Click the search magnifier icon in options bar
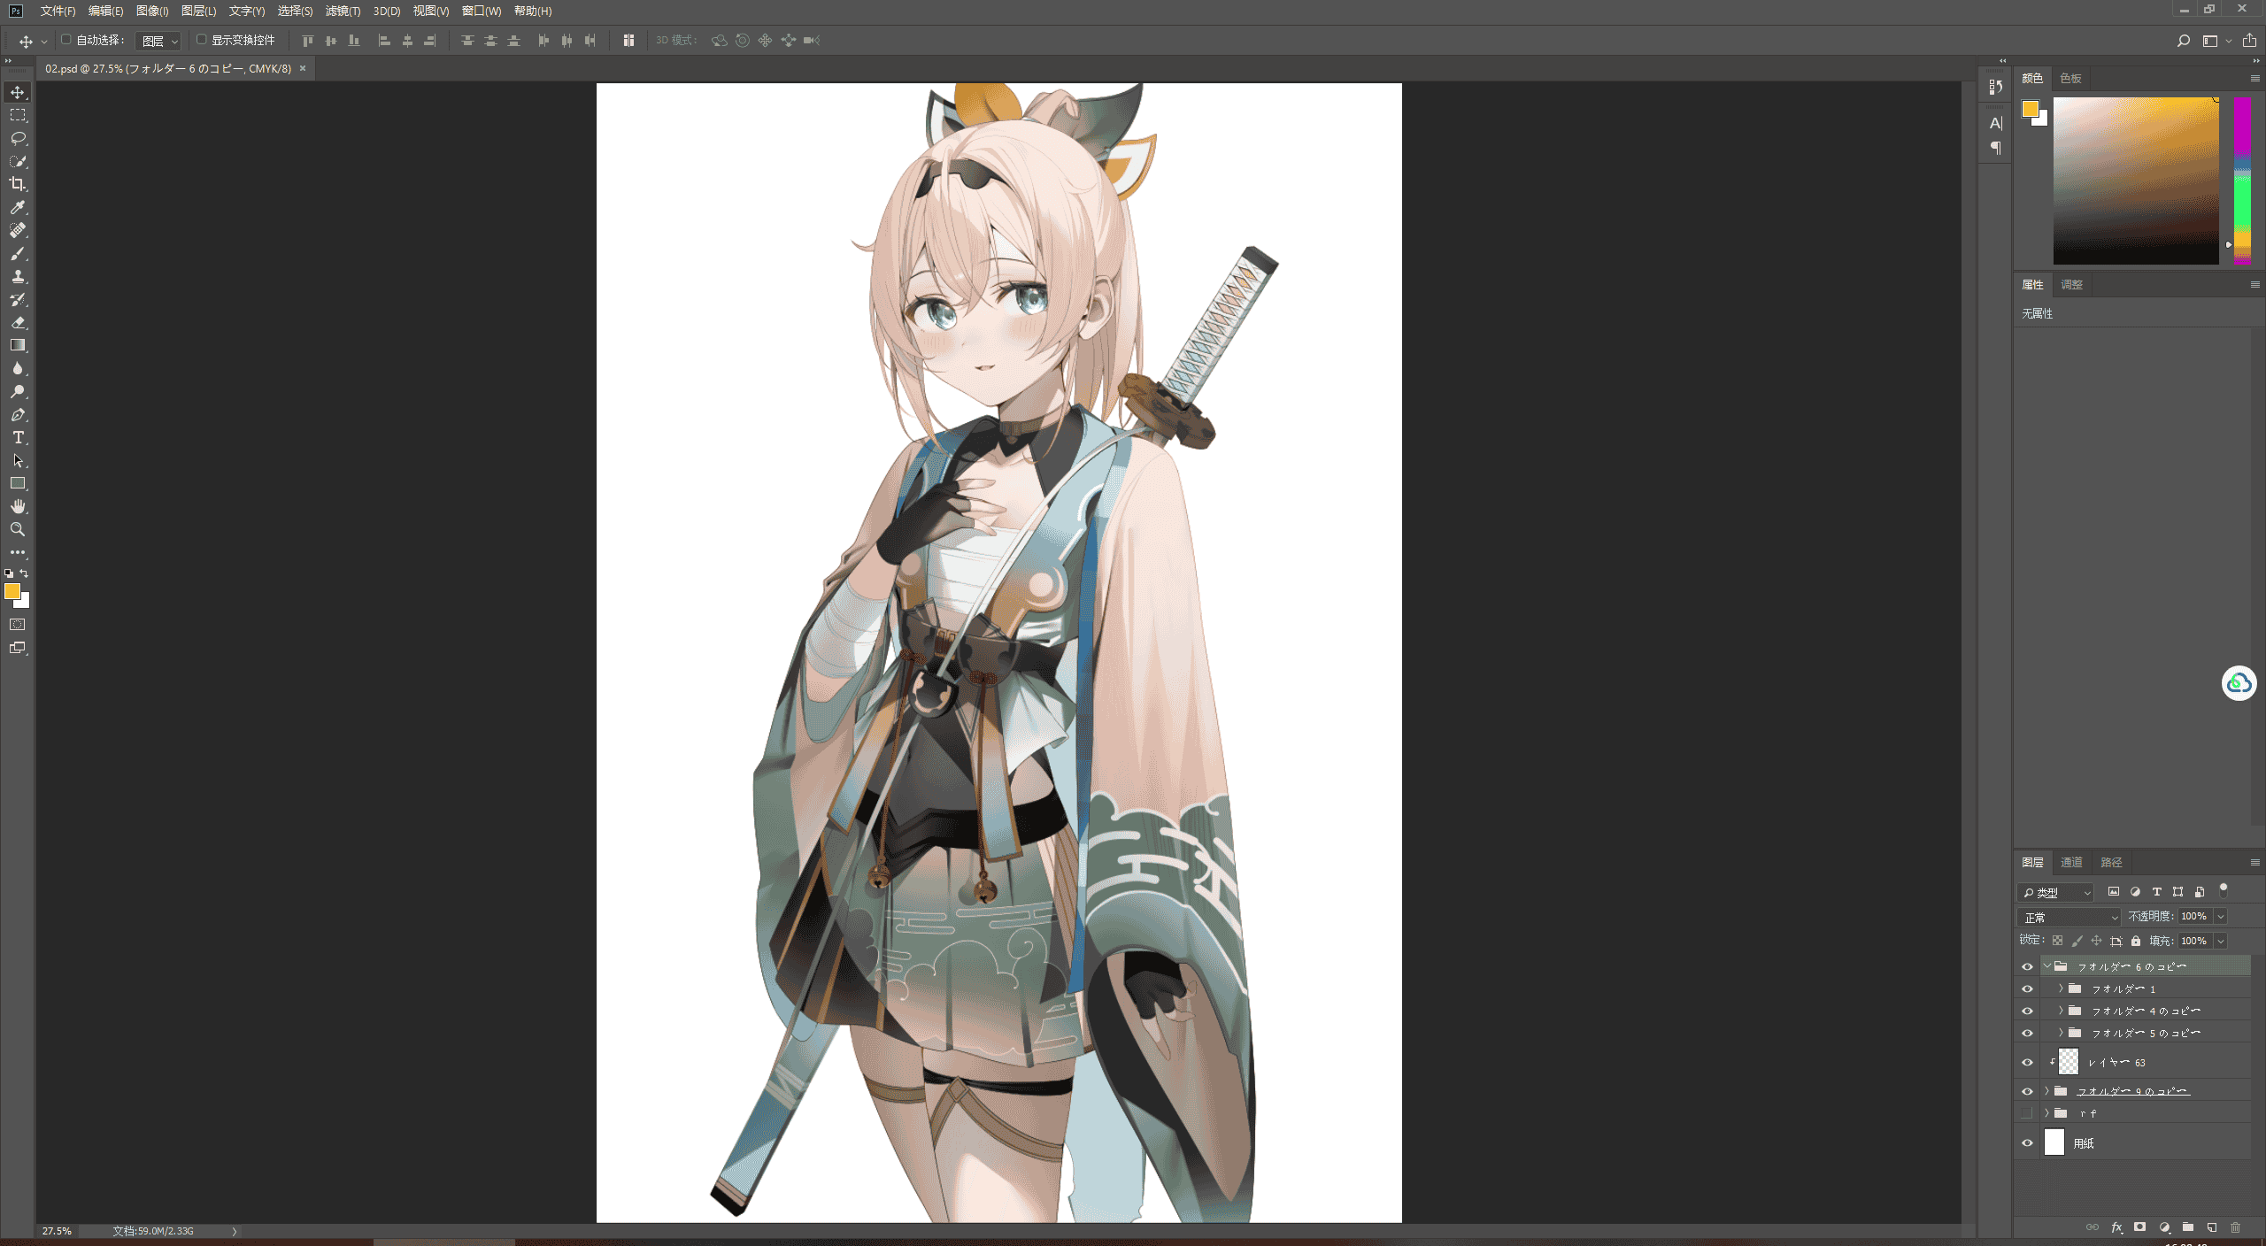 [2184, 41]
